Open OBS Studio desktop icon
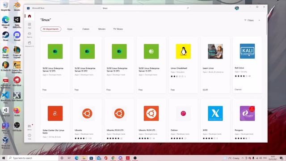 click(x=17, y=127)
